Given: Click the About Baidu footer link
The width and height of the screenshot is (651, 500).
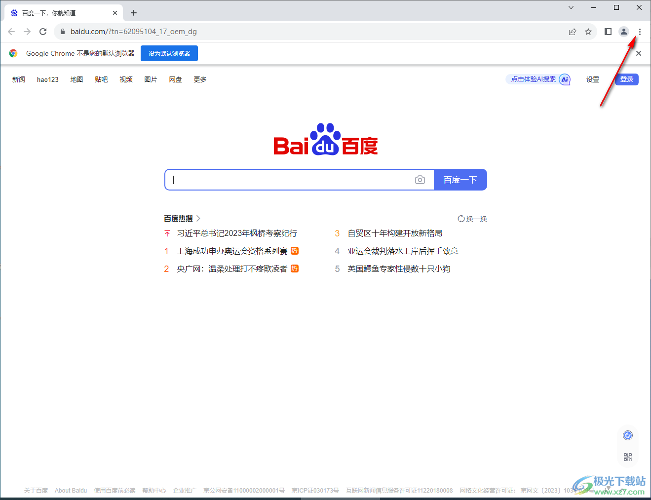Looking at the screenshot, I should click(x=71, y=491).
